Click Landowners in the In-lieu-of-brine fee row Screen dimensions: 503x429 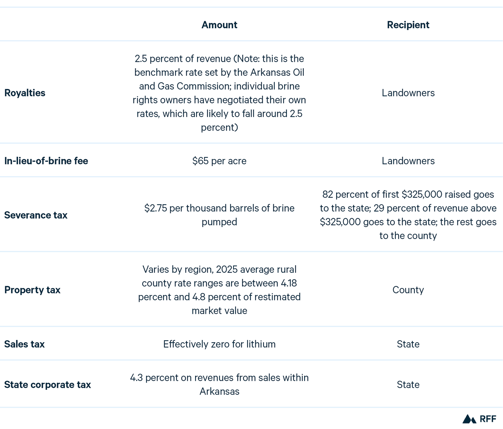point(408,161)
